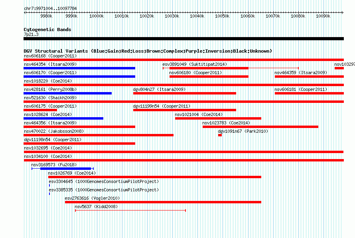The image size is (355, 238).
Task: Open variant nsv464354 (Itsara2009) label
Action: [50, 64]
